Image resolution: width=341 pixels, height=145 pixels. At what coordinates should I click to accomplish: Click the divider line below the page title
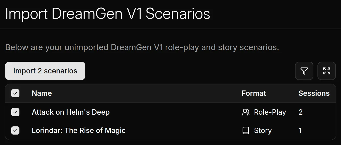point(170,29)
